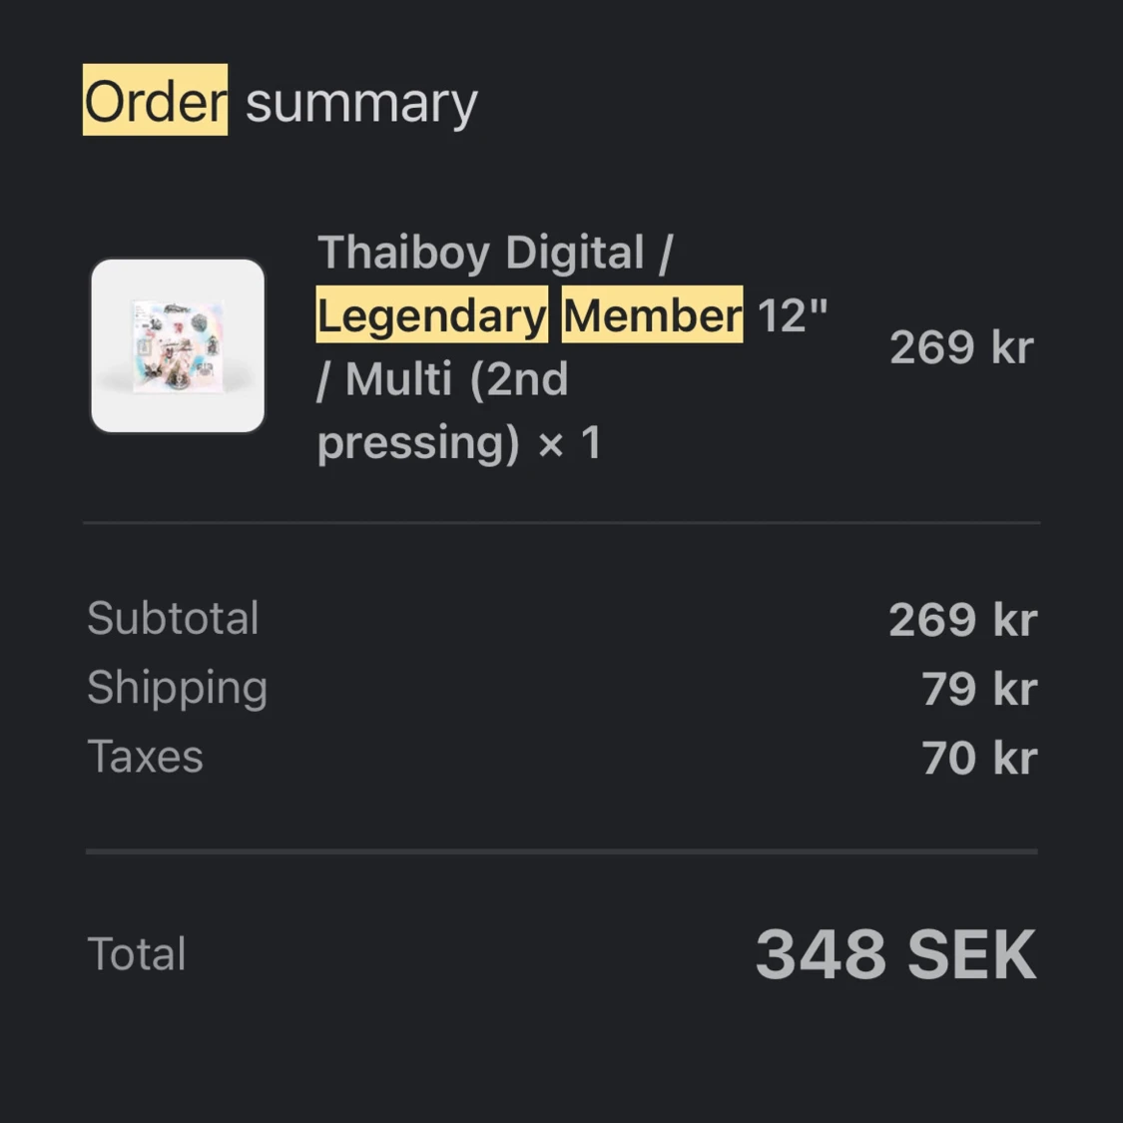Open the Thaiboy Digital product title
This screenshot has width=1123, height=1123.
572,346
